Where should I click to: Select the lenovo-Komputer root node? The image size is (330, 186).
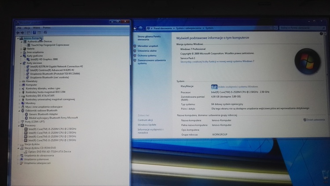coord(33,38)
